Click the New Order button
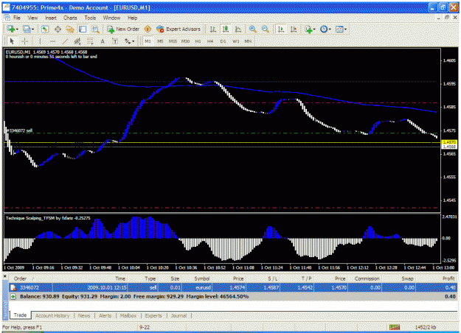 tap(123, 29)
